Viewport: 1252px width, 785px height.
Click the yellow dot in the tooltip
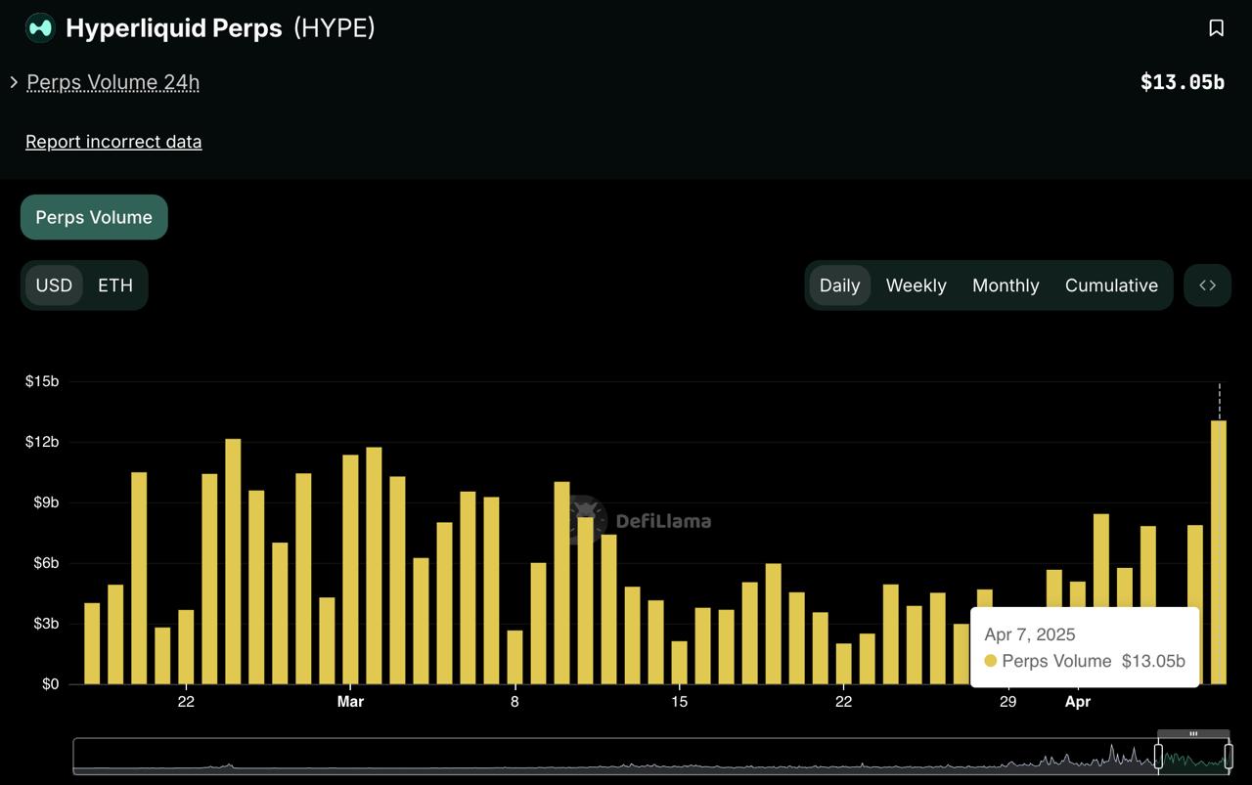coord(990,661)
